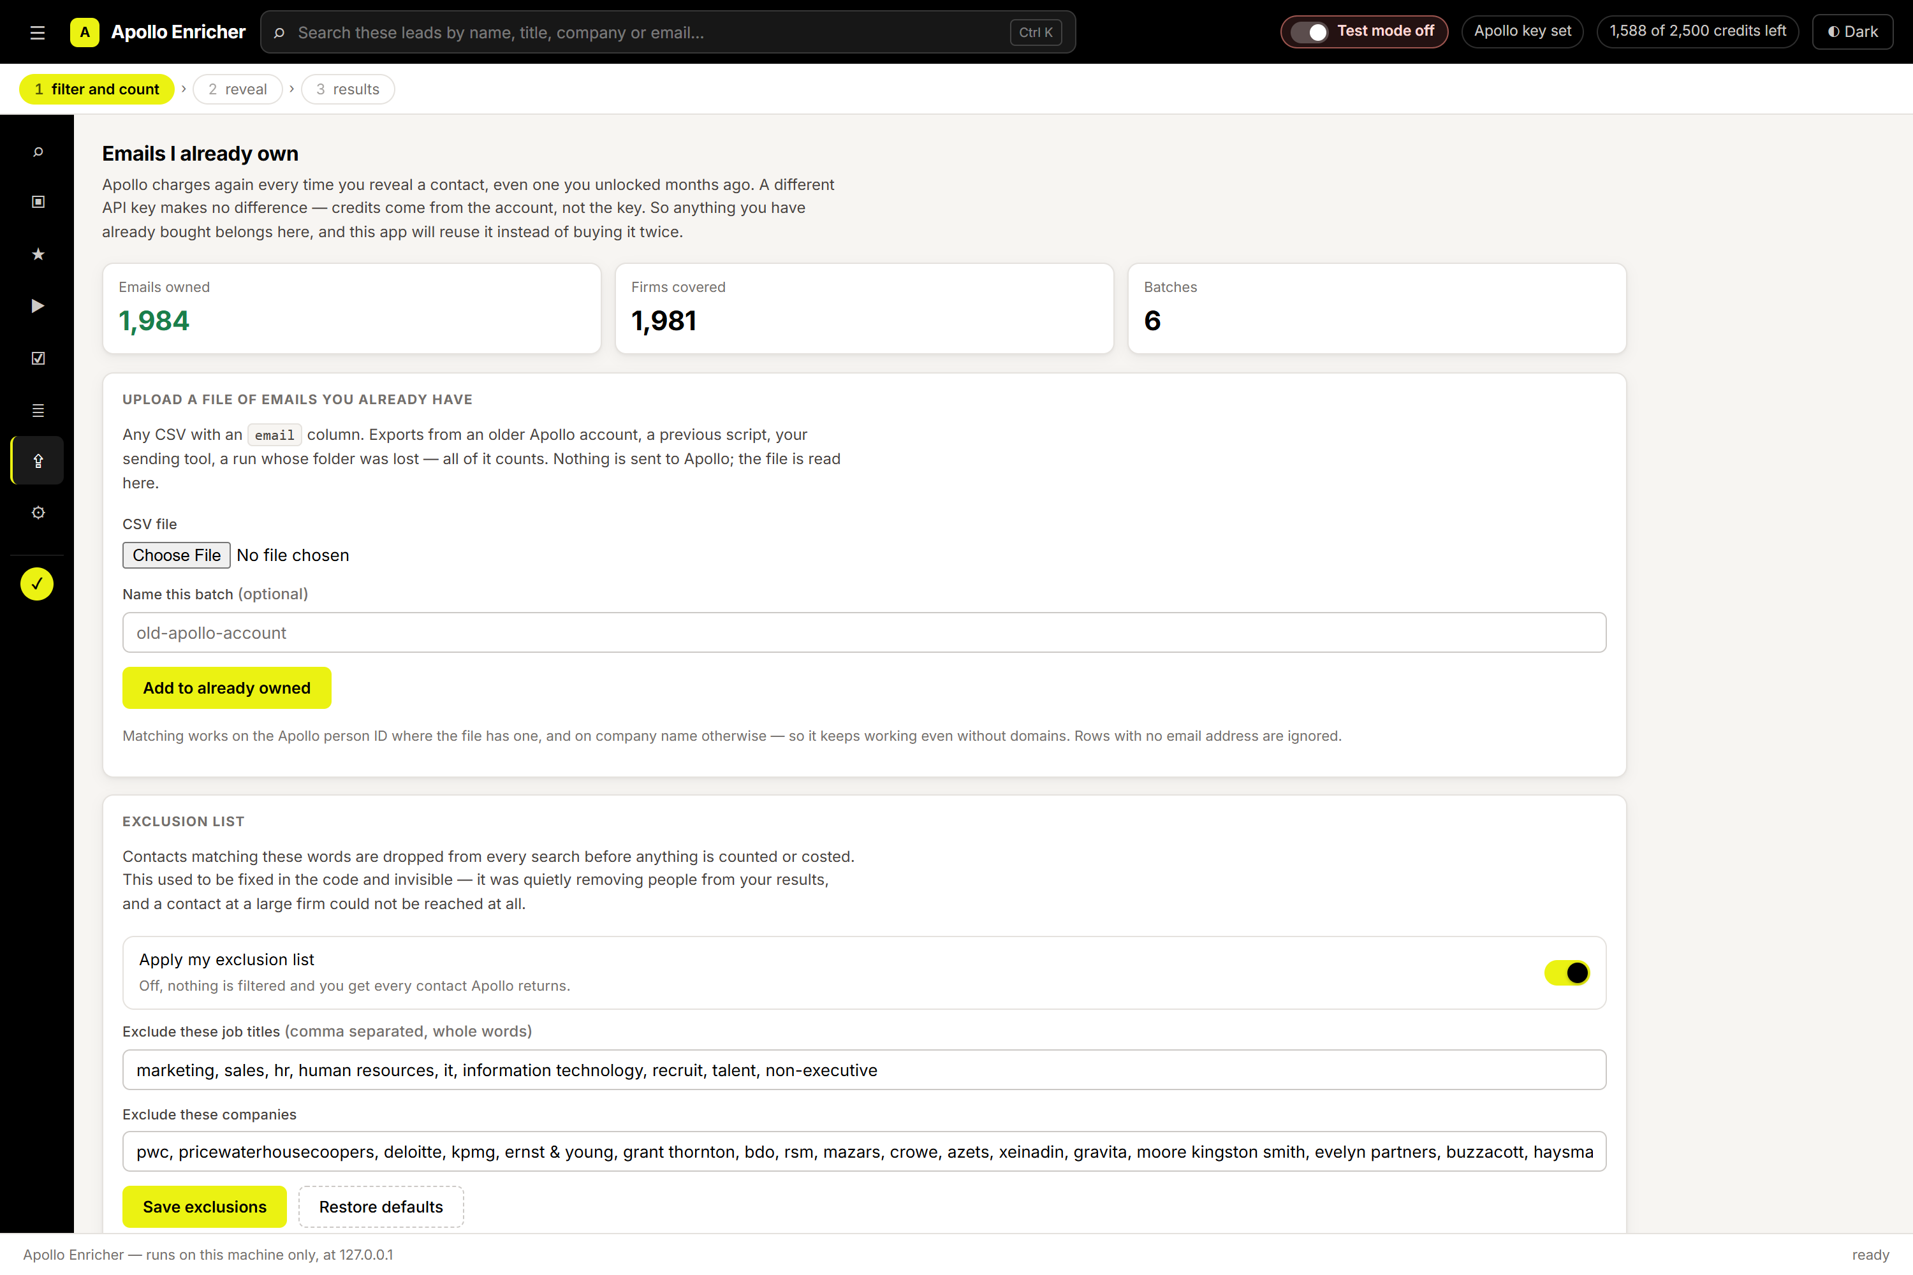
Task: Click the yellow checkmark circle icon
Action: tap(36, 584)
